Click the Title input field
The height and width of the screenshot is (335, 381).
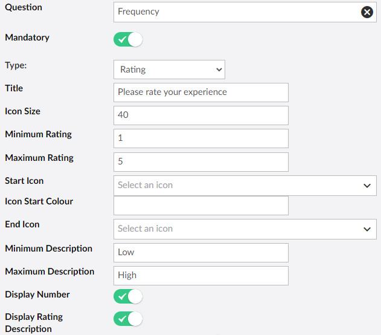[x=201, y=93]
